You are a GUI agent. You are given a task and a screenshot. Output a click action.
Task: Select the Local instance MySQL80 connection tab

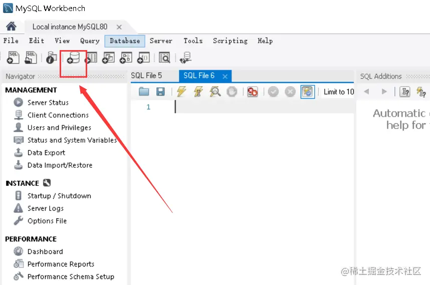70,27
